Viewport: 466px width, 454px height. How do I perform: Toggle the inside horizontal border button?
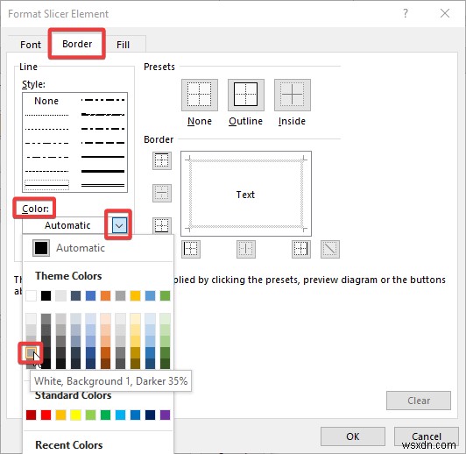coord(162,193)
